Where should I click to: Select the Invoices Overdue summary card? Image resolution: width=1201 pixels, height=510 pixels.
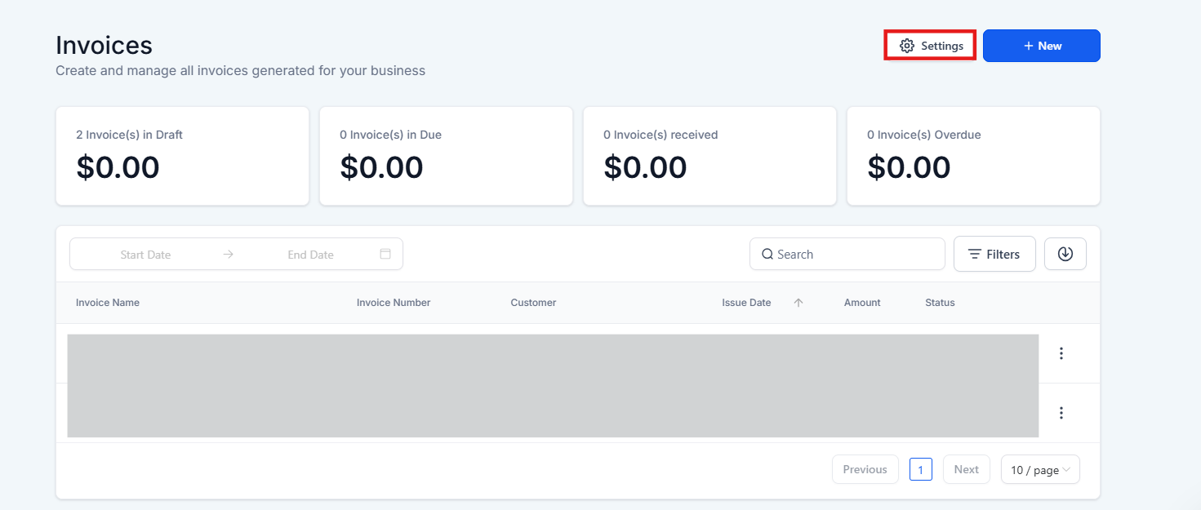click(973, 156)
